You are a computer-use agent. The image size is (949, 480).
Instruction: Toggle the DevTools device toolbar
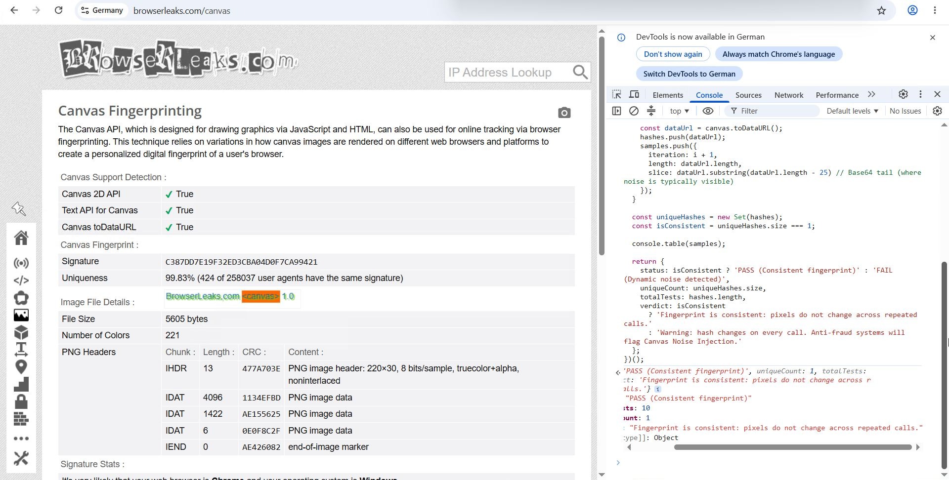634,94
